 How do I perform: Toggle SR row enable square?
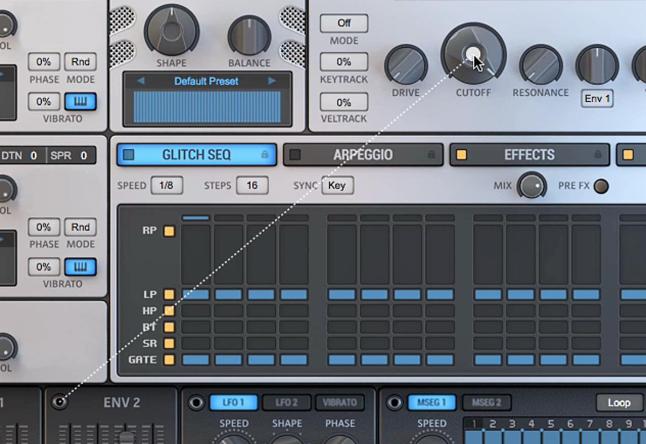tap(169, 343)
